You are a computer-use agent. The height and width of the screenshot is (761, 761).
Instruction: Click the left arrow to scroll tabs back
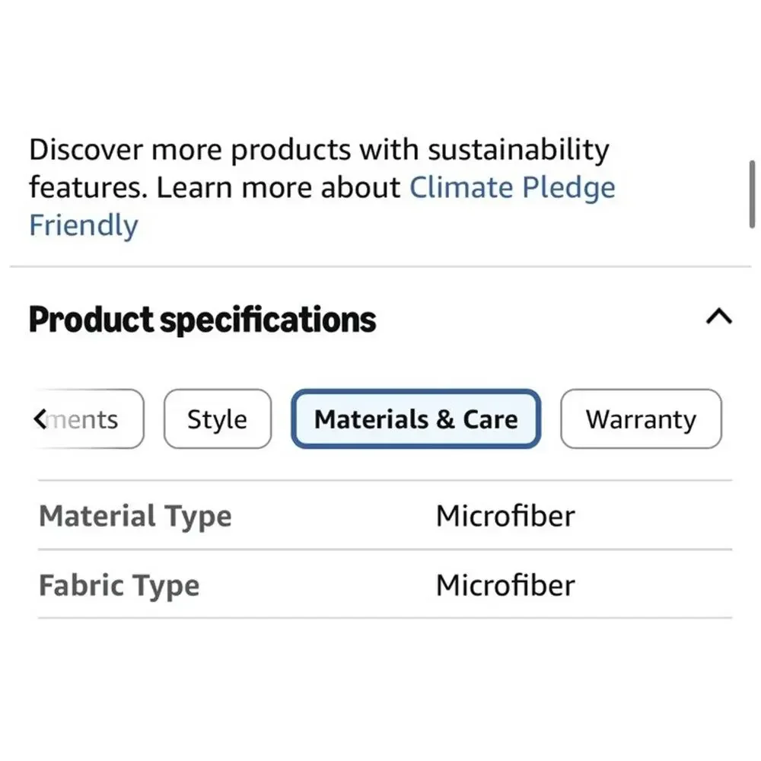tap(41, 419)
